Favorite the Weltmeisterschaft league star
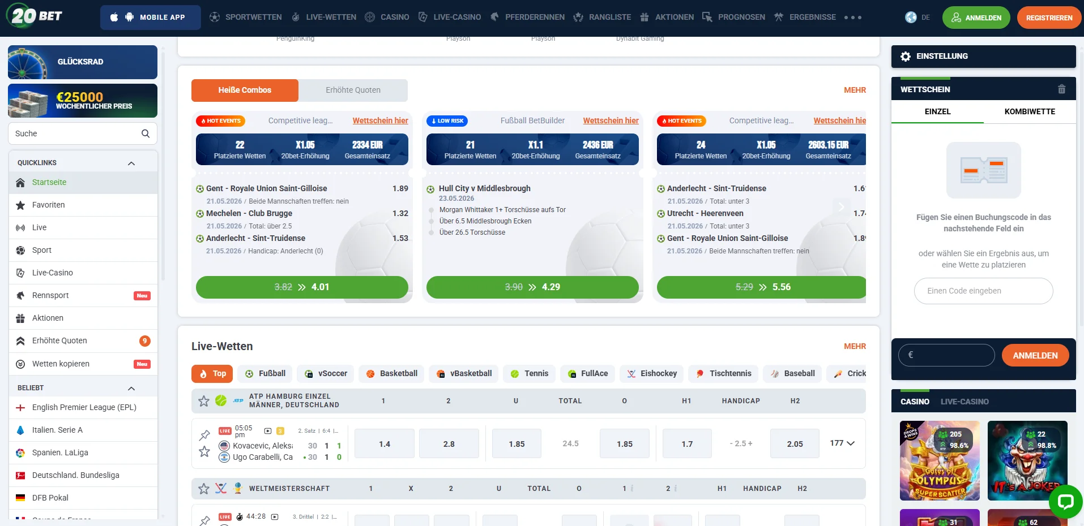Viewport: 1084px width, 526px height. [204, 489]
